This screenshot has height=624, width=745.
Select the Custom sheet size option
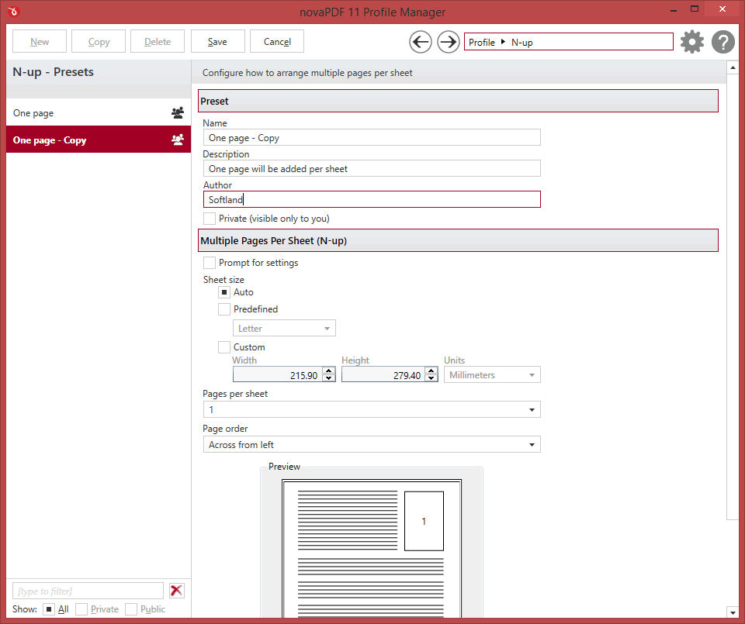(x=224, y=347)
